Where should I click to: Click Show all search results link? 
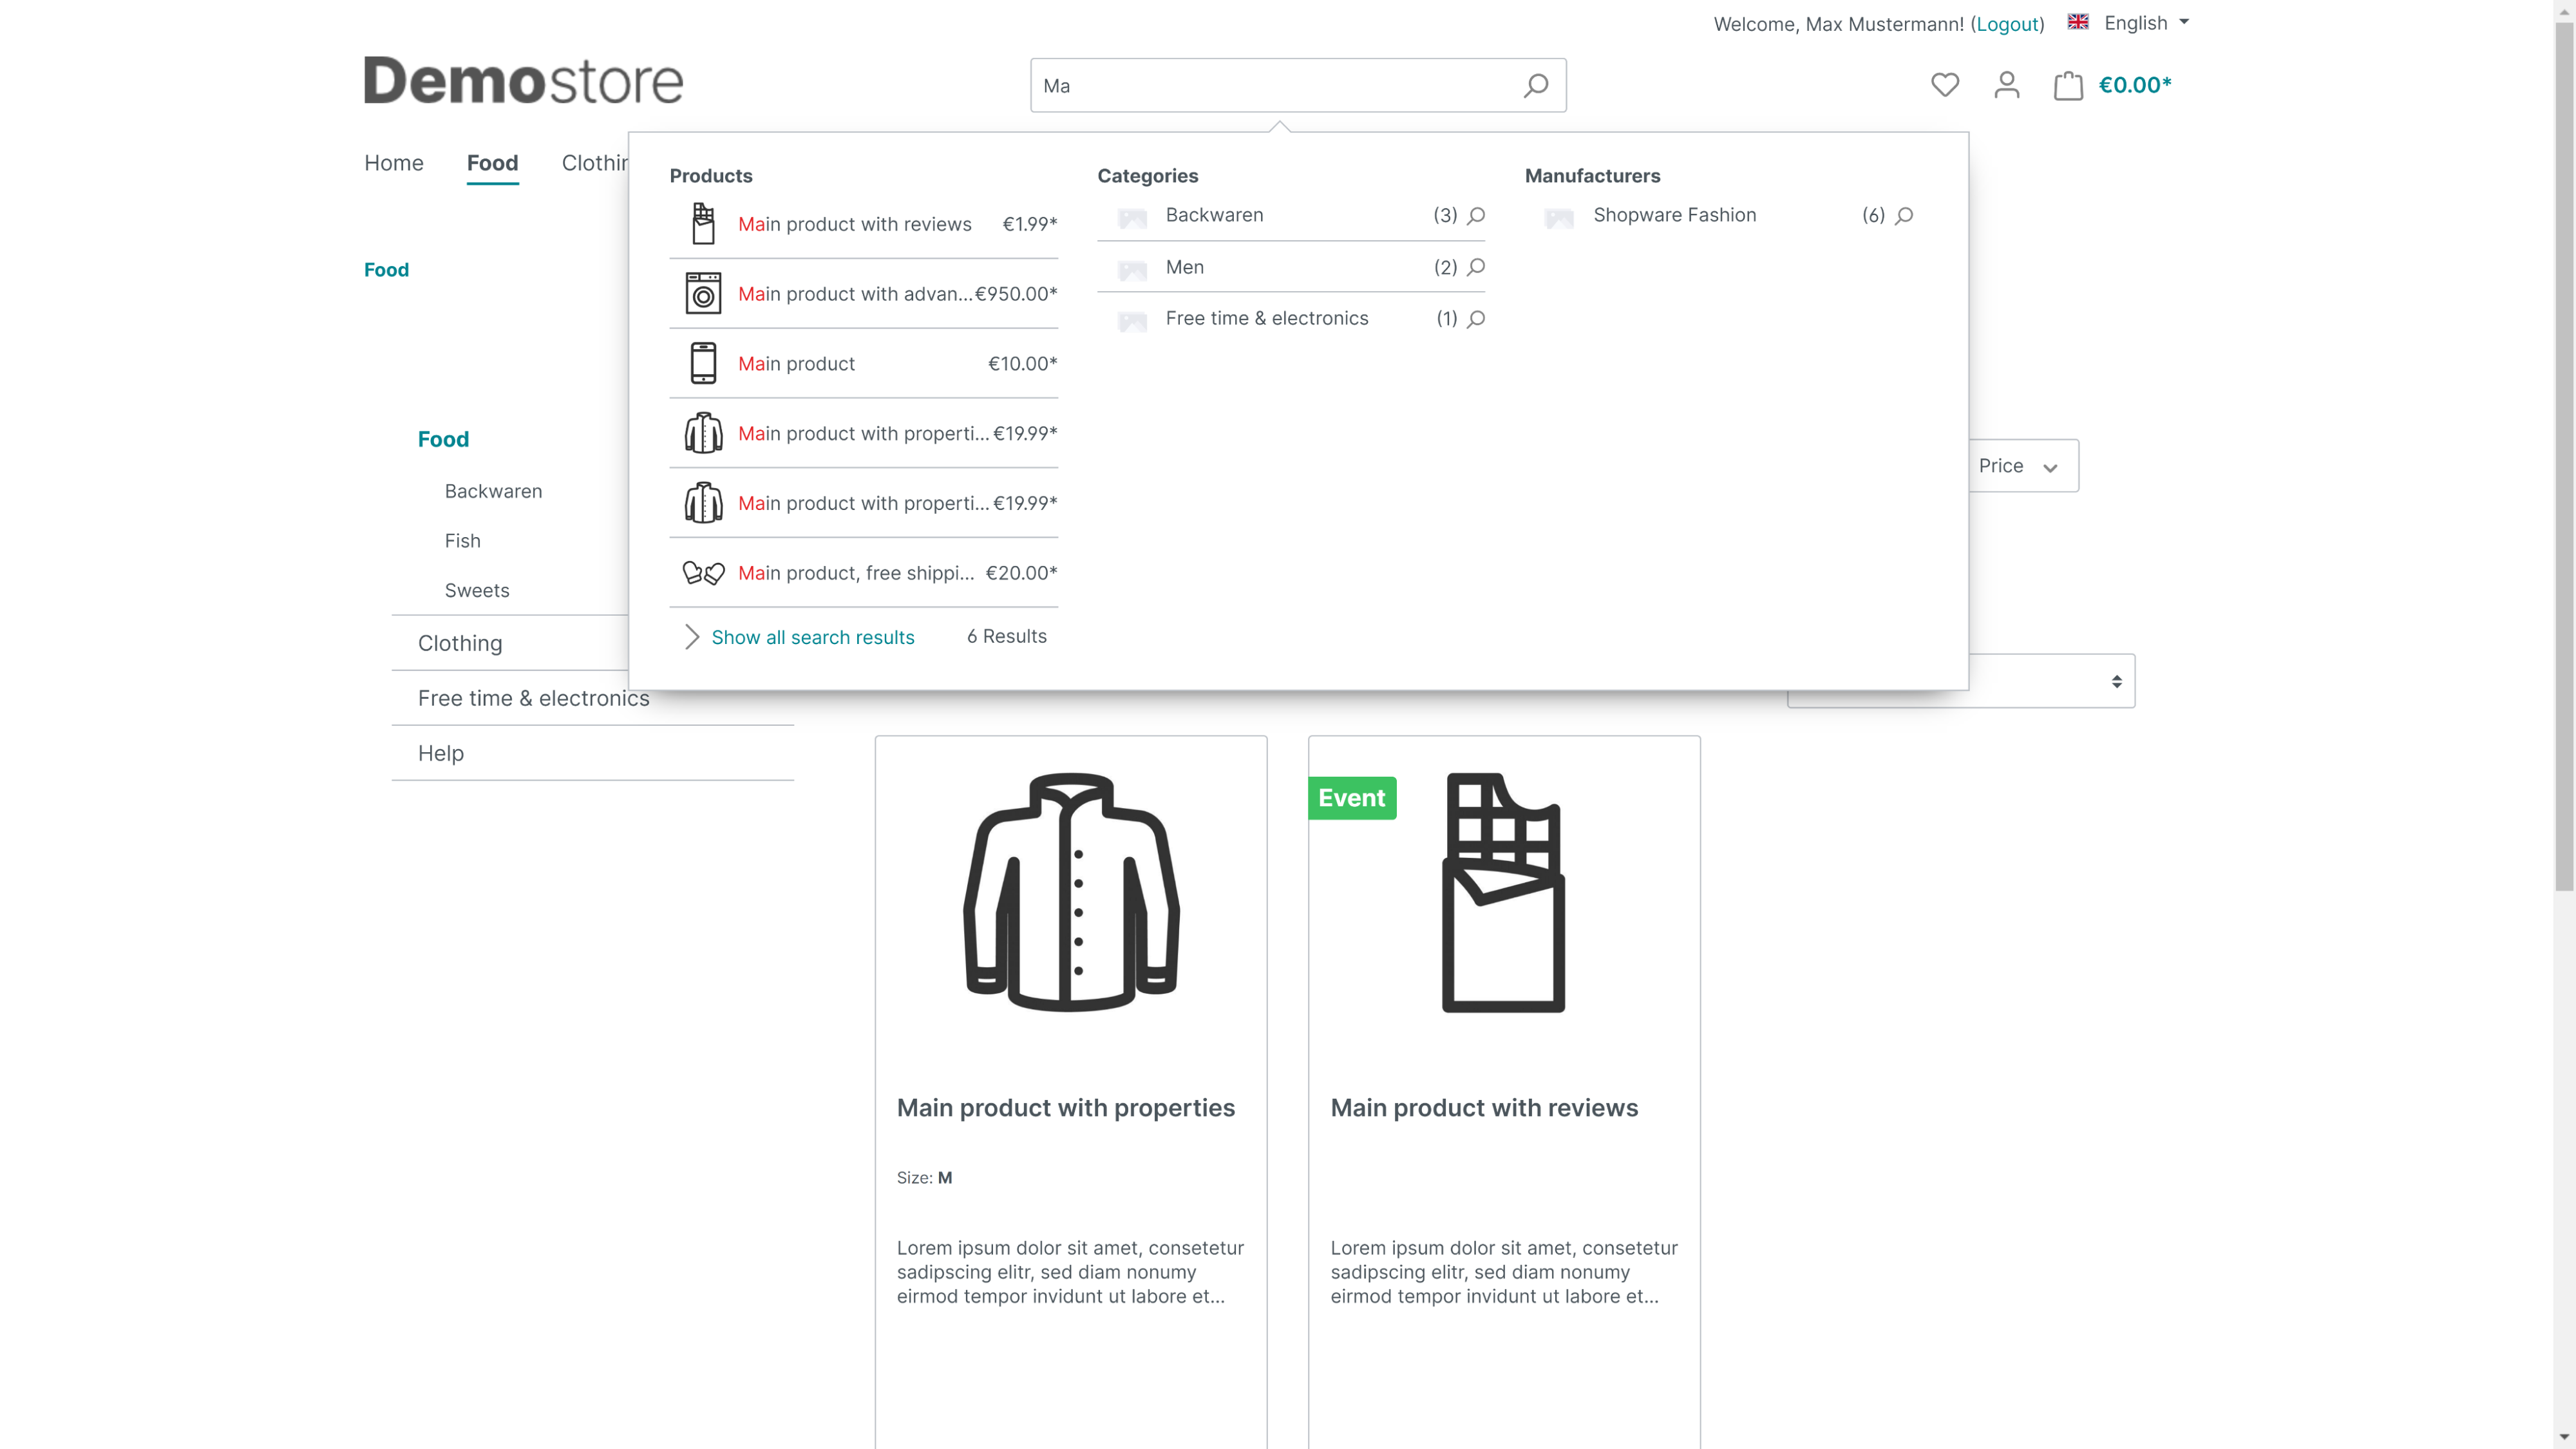click(813, 637)
